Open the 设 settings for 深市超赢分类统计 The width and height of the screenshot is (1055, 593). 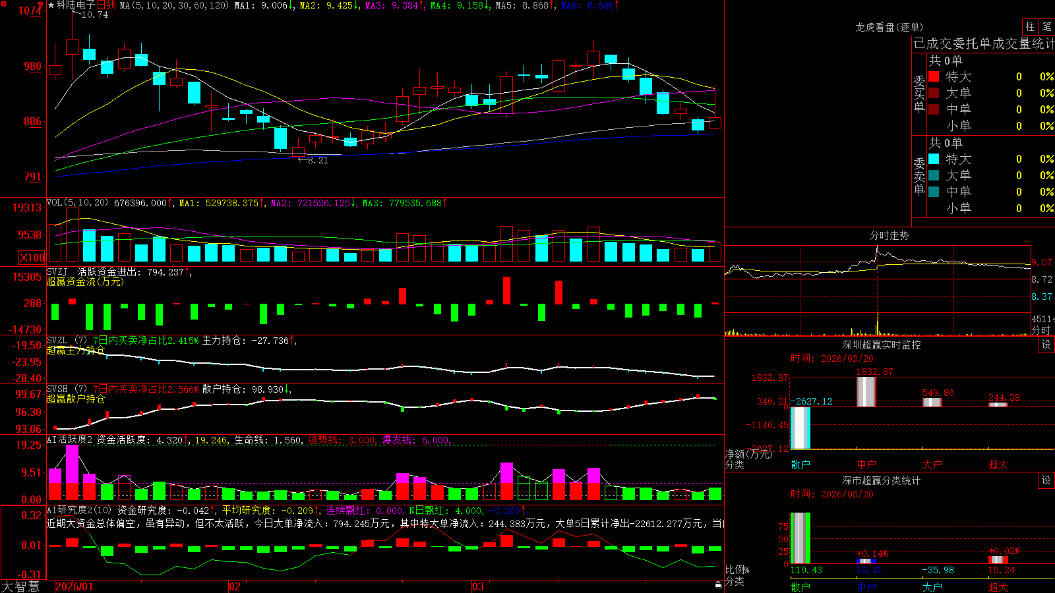(1046, 480)
